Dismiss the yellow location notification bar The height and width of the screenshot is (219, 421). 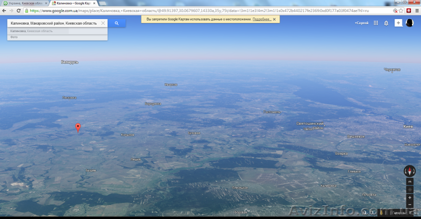pyautogui.click(x=275, y=19)
